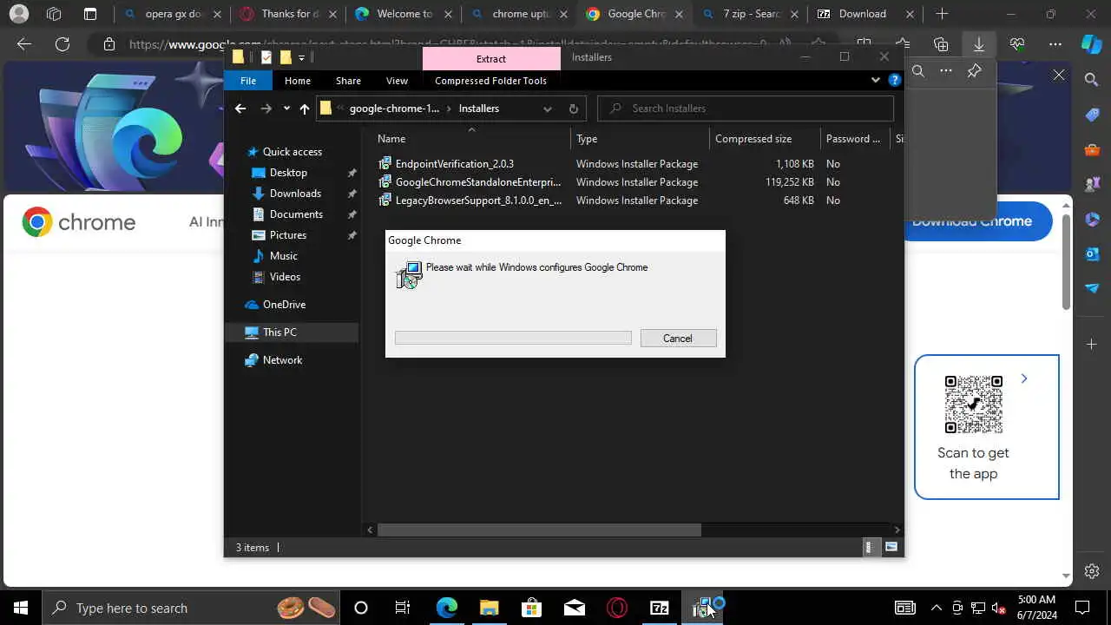Screen dimensions: 1111x625
Task: Pin the Edge downloads panel
Action: tap(974, 71)
